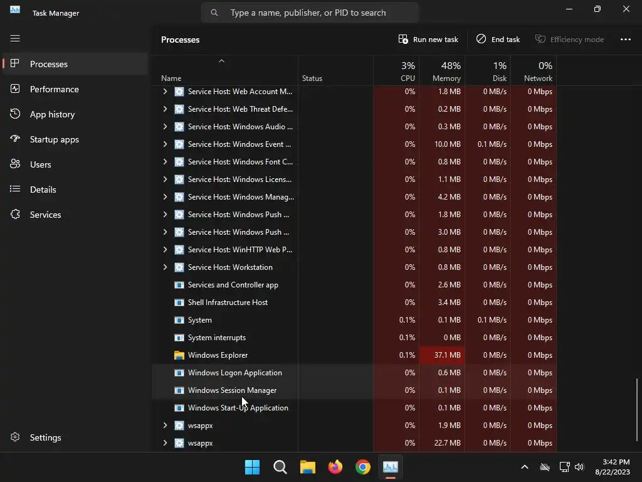Sort by the CPU column header
The width and height of the screenshot is (642, 482).
396,71
